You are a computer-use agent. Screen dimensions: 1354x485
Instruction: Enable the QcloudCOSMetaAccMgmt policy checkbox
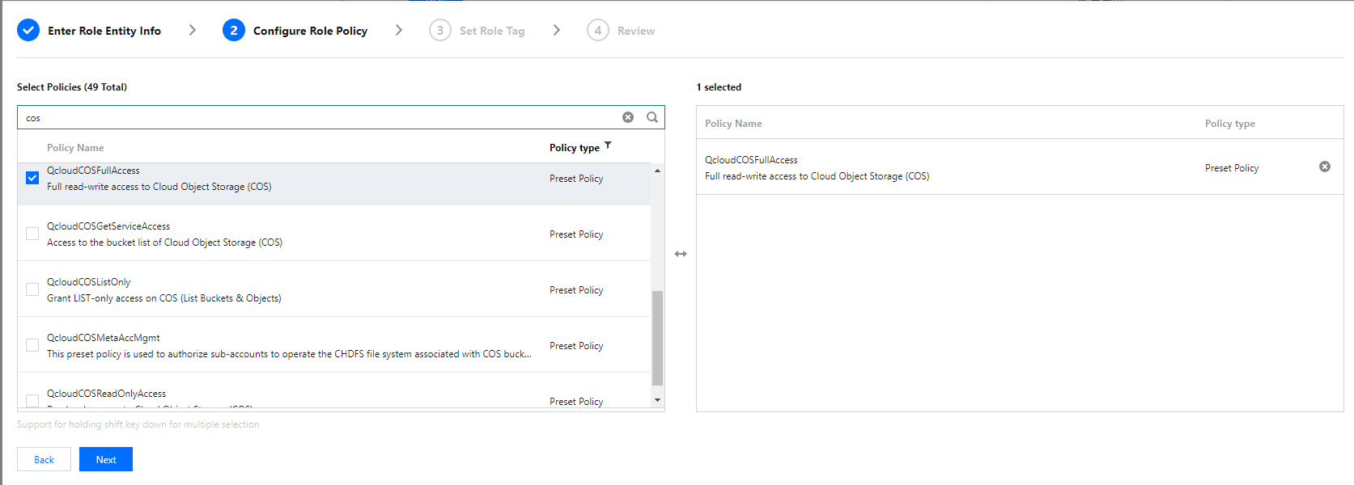32,345
